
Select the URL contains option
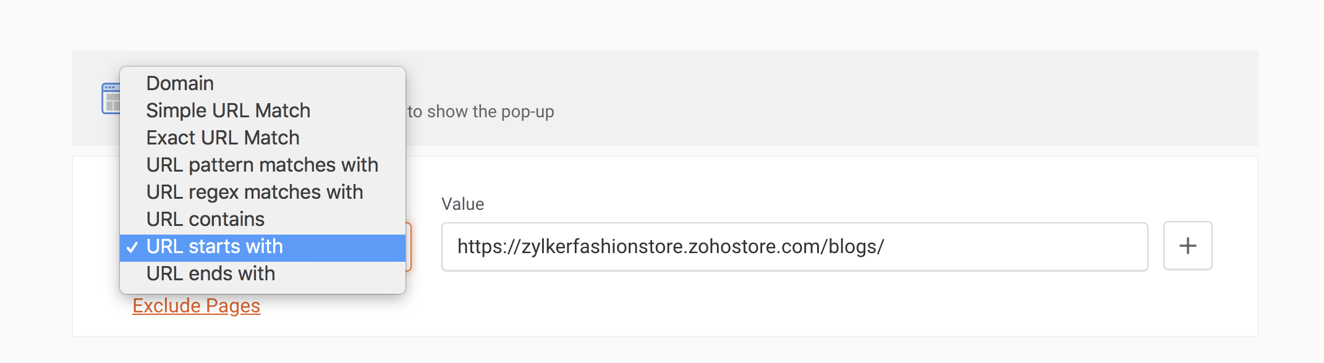[x=205, y=219]
